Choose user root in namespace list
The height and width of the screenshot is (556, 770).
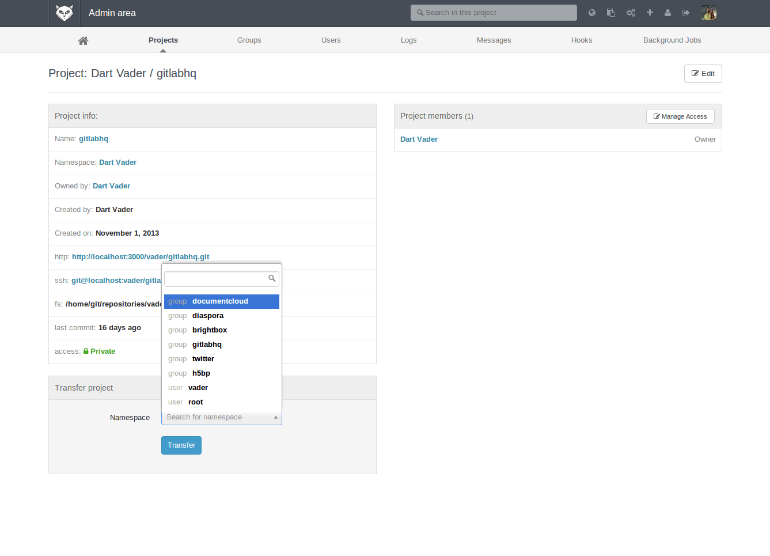coord(196,402)
